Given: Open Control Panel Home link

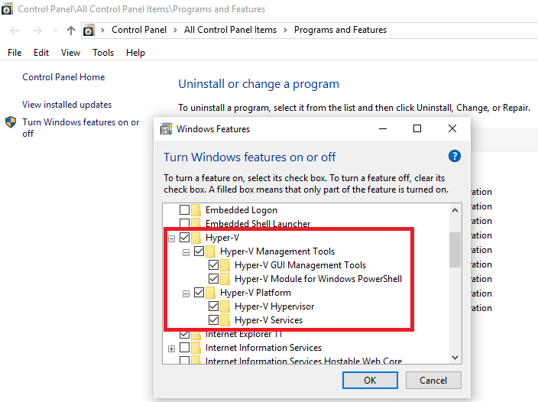Looking at the screenshot, I should 63,77.
